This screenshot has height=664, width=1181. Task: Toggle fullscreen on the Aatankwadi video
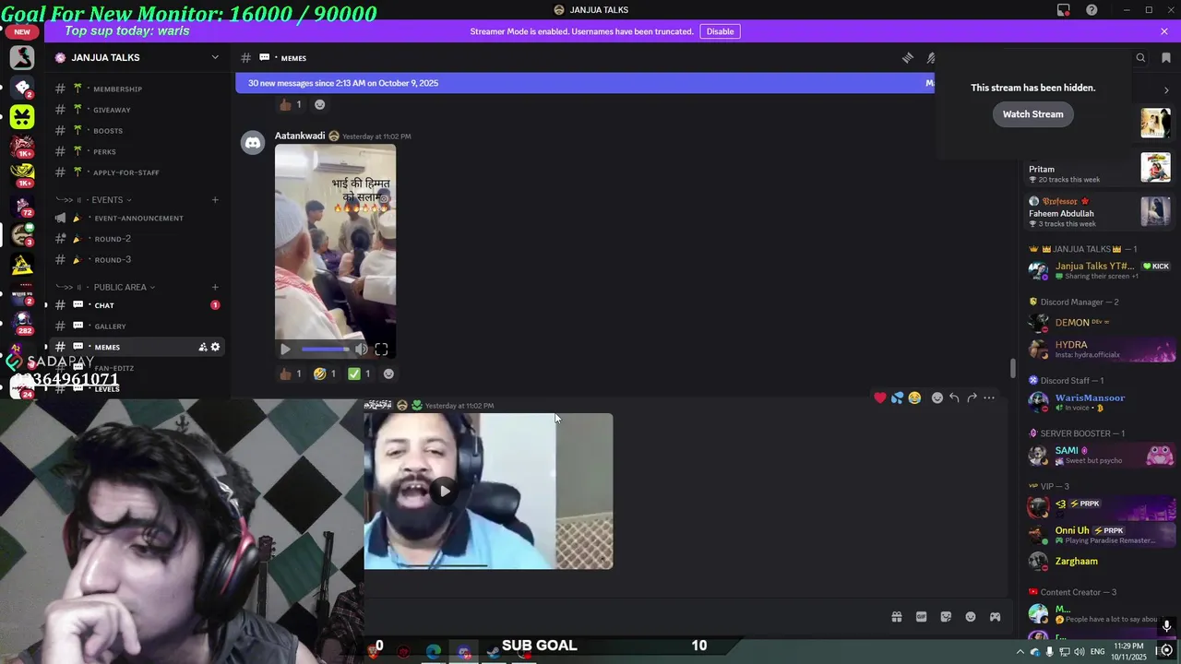381,349
